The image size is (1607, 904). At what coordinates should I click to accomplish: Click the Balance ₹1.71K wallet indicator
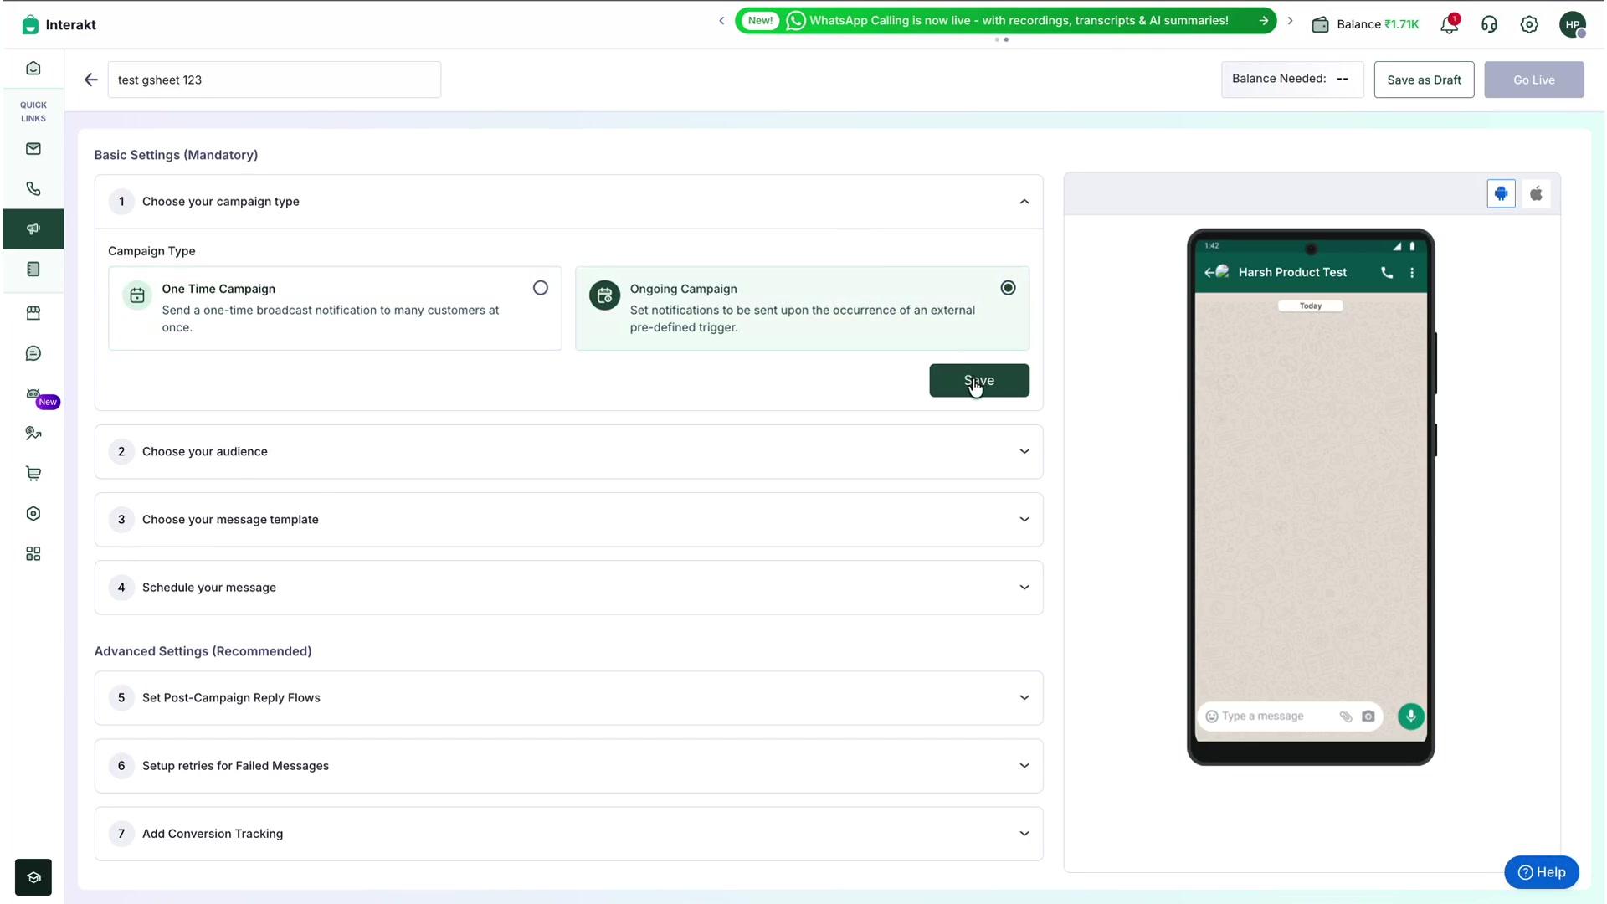coord(1365,24)
